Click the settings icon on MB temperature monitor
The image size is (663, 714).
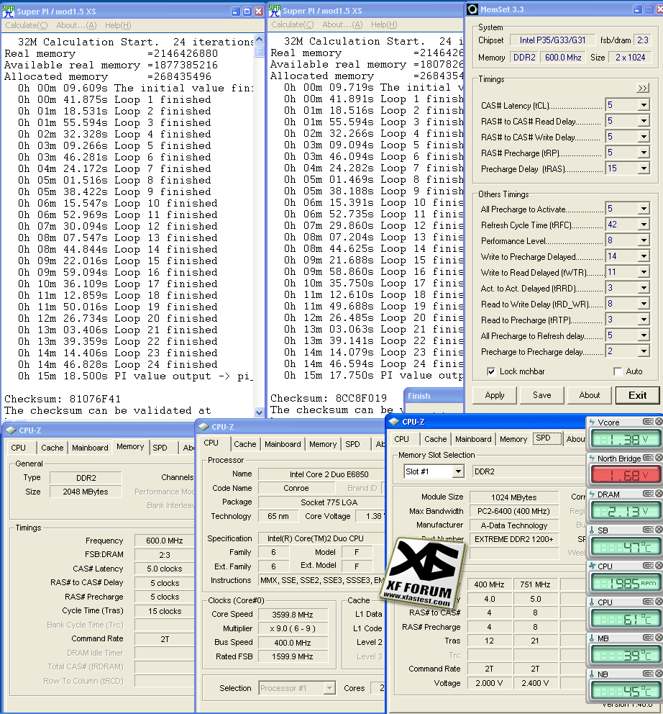pyautogui.click(x=648, y=638)
